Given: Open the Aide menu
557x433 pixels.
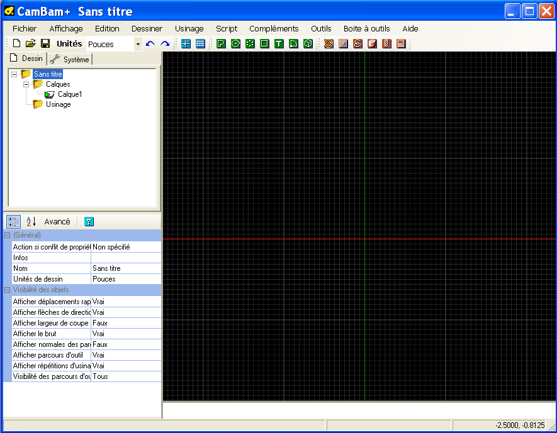Looking at the screenshot, I should (410, 29).
